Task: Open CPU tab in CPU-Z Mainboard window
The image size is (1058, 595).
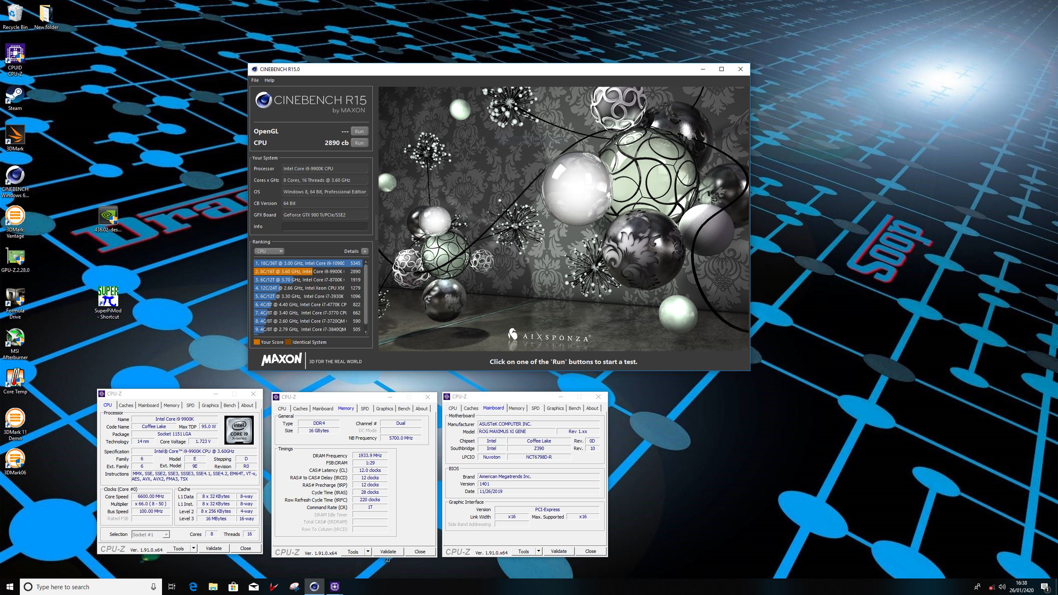Action: [453, 408]
